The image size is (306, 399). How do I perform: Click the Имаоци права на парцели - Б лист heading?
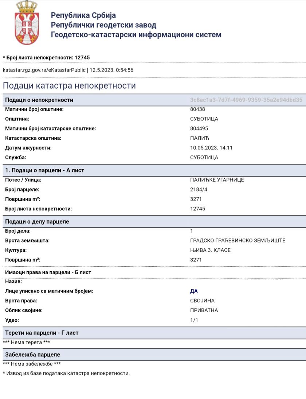click(48, 272)
